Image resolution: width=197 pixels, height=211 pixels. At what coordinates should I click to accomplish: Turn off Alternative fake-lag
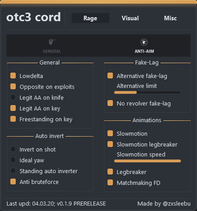click(110, 76)
